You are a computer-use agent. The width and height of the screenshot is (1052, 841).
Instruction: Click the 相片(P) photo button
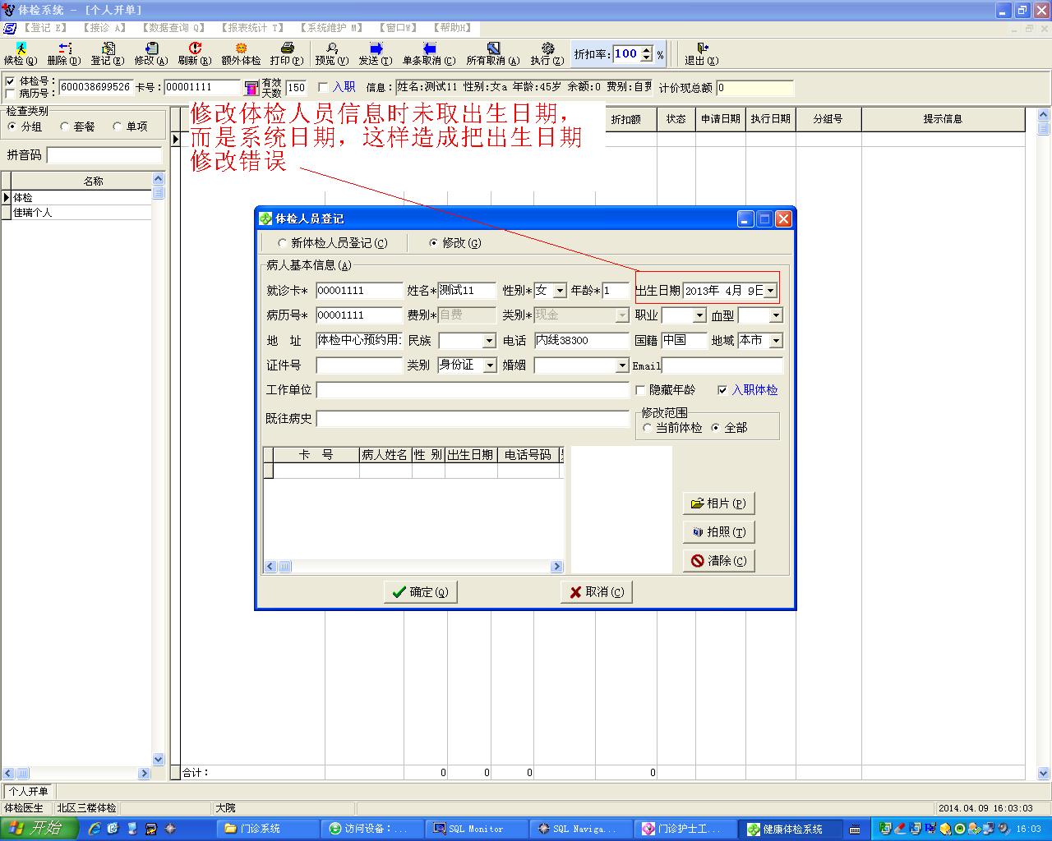point(719,503)
